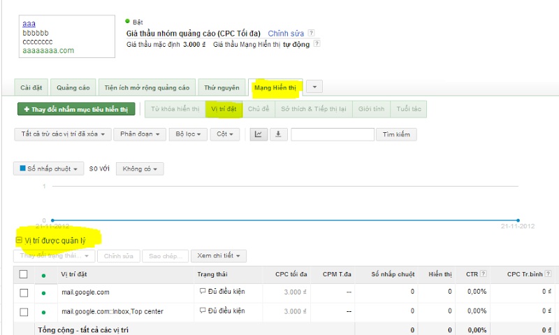Sort by Hiển thị column header
The height and width of the screenshot is (335, 559).
(440, 274)
